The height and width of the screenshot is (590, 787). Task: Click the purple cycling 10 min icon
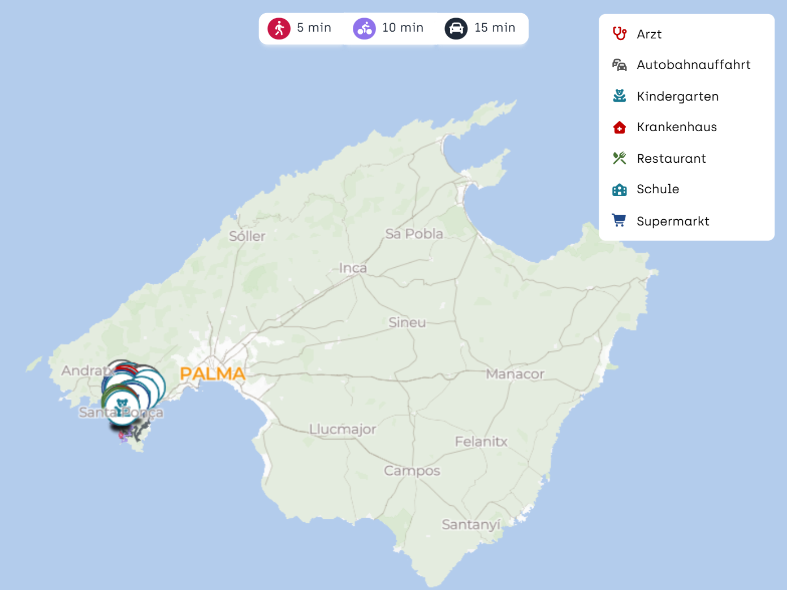pos(364,28)
